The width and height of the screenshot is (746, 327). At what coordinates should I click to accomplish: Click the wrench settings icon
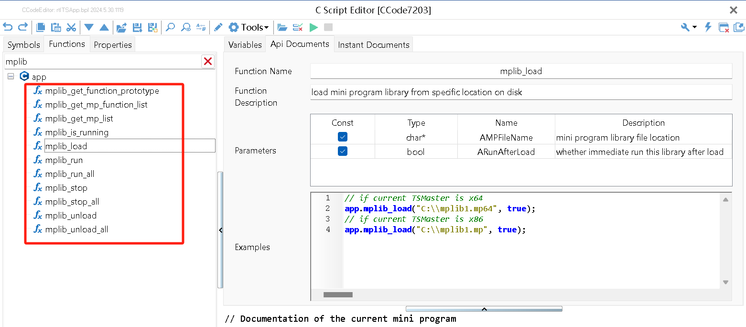pyautogui.click(x=685, y=27)
